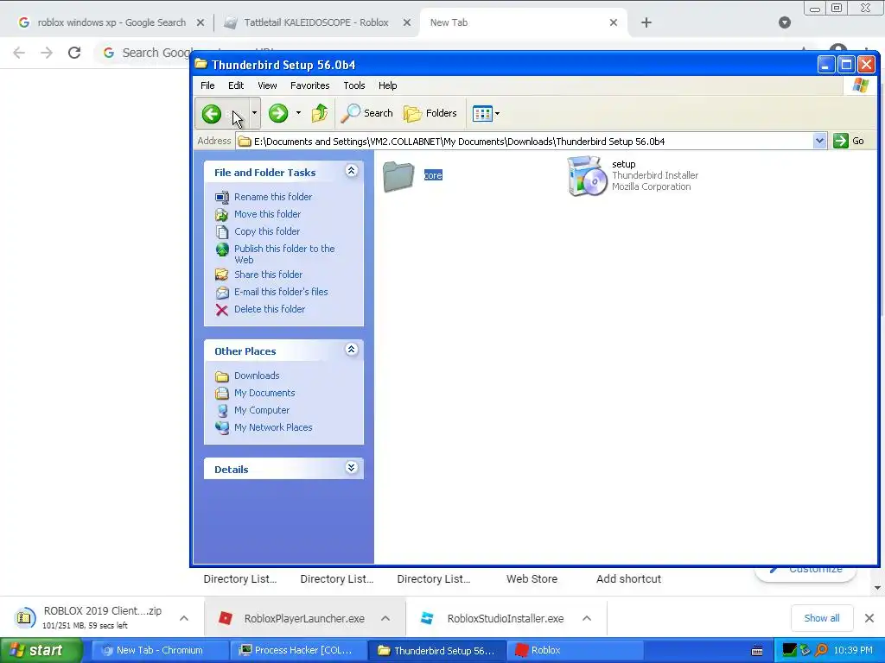
Task: Go to My Documents in Other Places
Action: click(264, 393)
